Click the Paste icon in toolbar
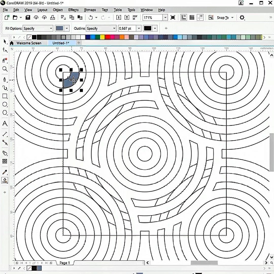 coord(80,18)
